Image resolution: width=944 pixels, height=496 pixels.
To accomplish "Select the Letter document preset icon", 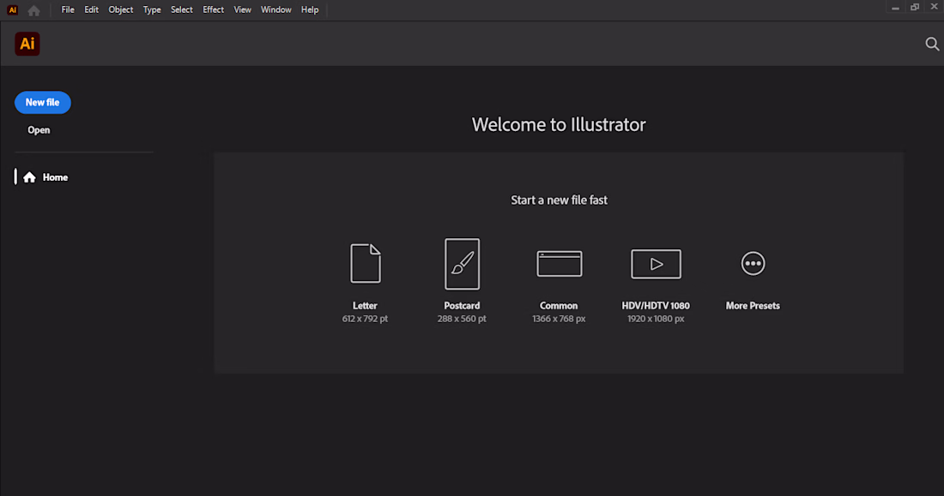I will point(366,263).
